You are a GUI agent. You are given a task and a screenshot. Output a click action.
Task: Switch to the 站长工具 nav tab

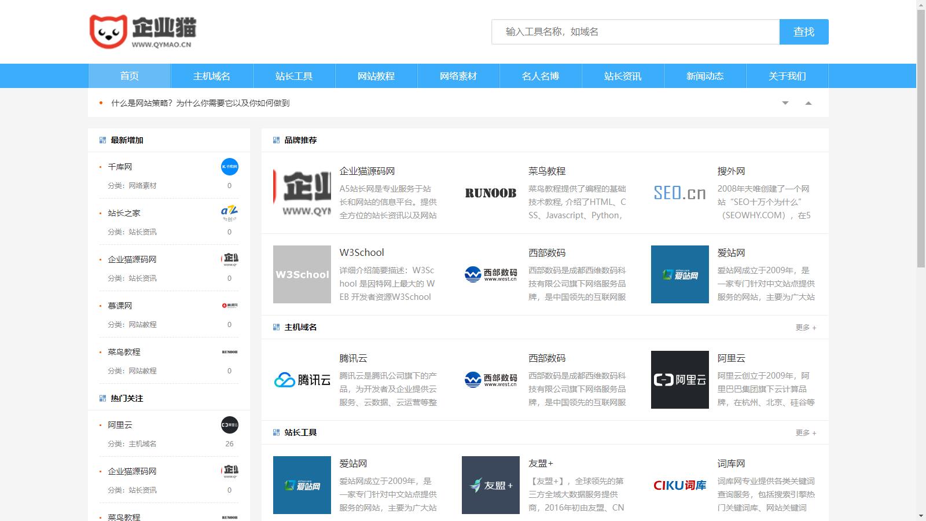pos(294,76)
